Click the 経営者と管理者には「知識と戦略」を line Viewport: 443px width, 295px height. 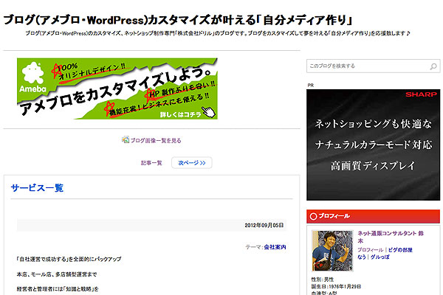[58, 289]
